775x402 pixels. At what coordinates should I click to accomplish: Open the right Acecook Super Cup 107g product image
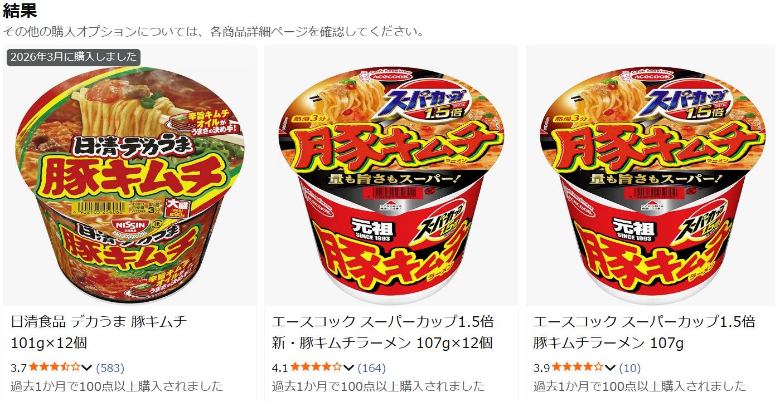pyautogui.click(x=653, y=175)
